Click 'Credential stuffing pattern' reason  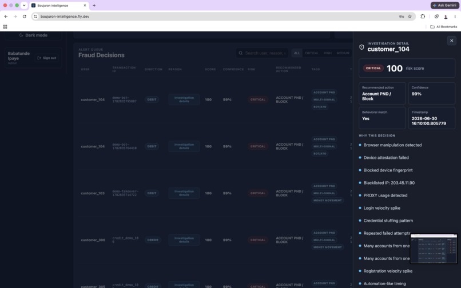(x=388, y=221)
